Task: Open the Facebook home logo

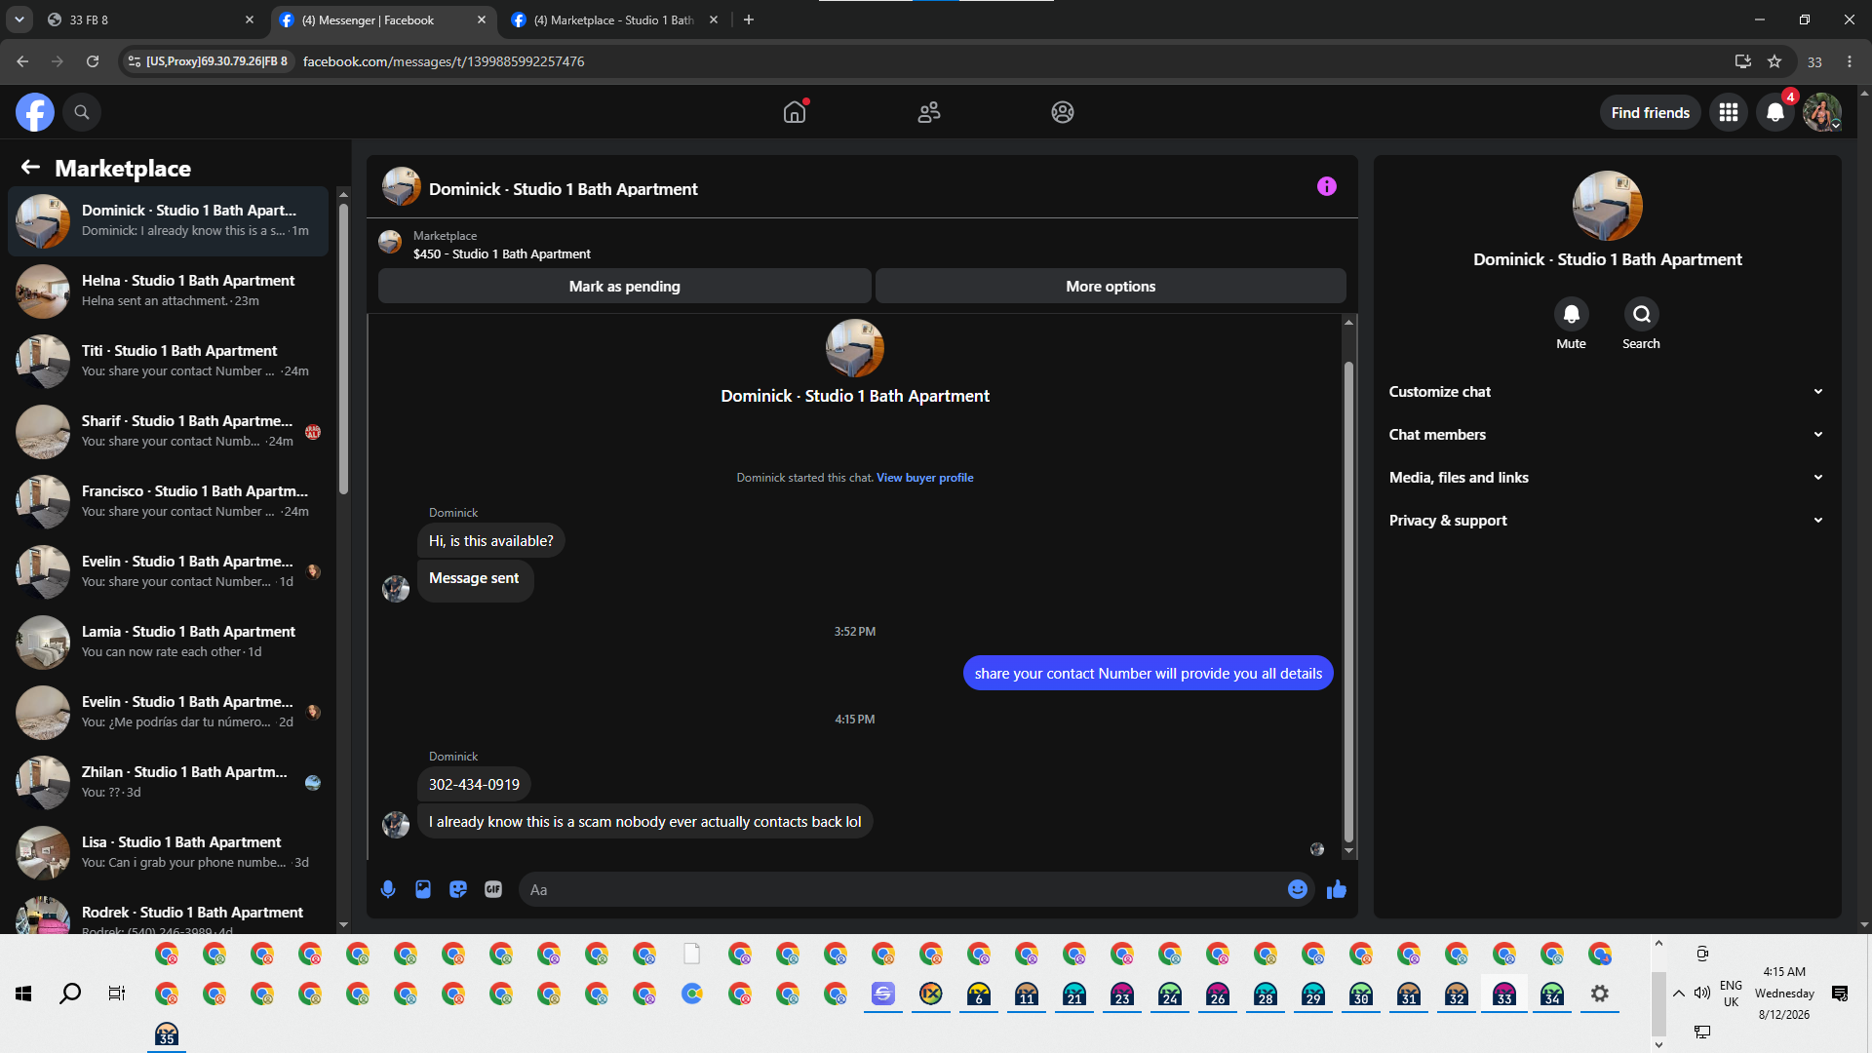Action: (x=34, y=112)
